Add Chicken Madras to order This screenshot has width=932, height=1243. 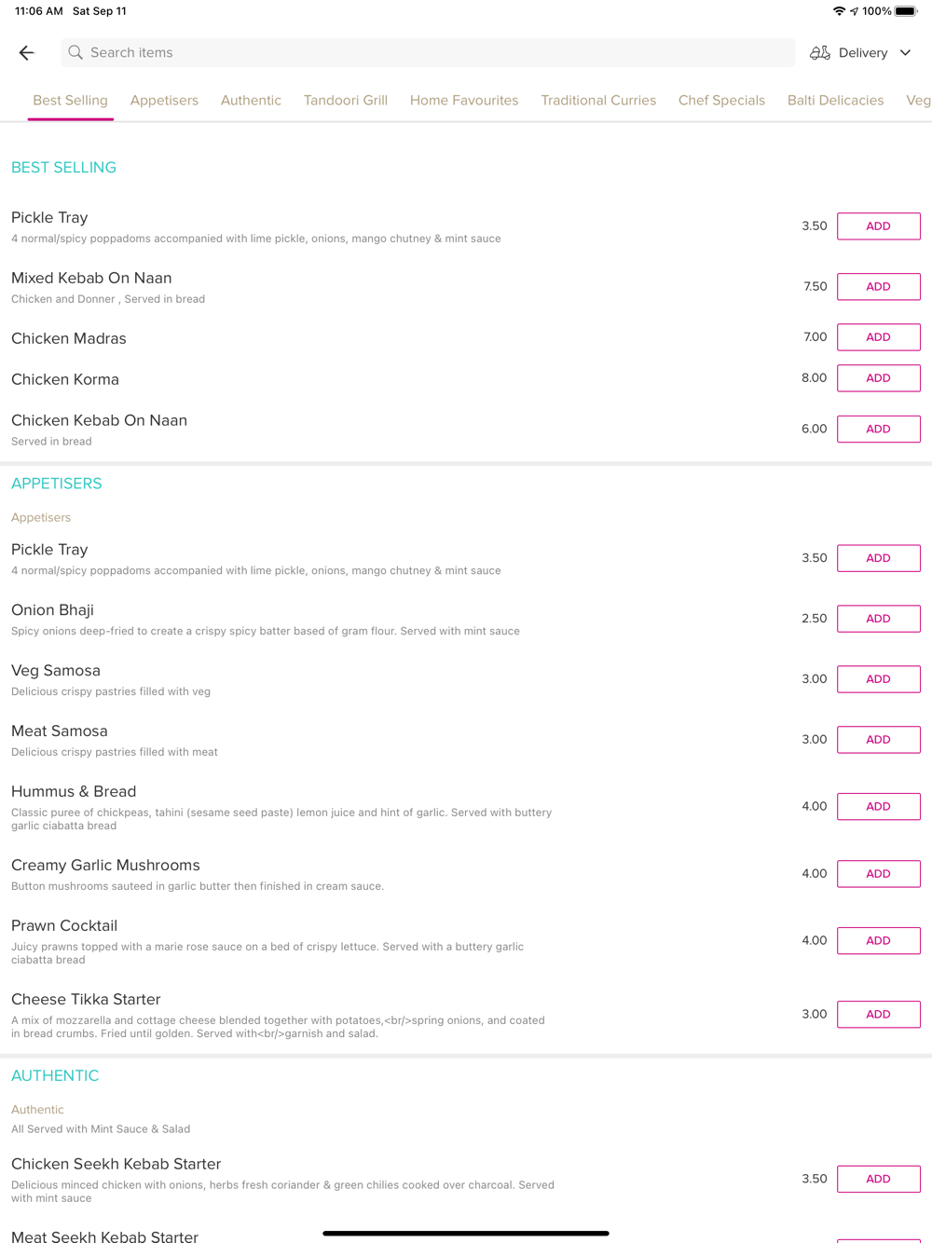tap(878, 337)
